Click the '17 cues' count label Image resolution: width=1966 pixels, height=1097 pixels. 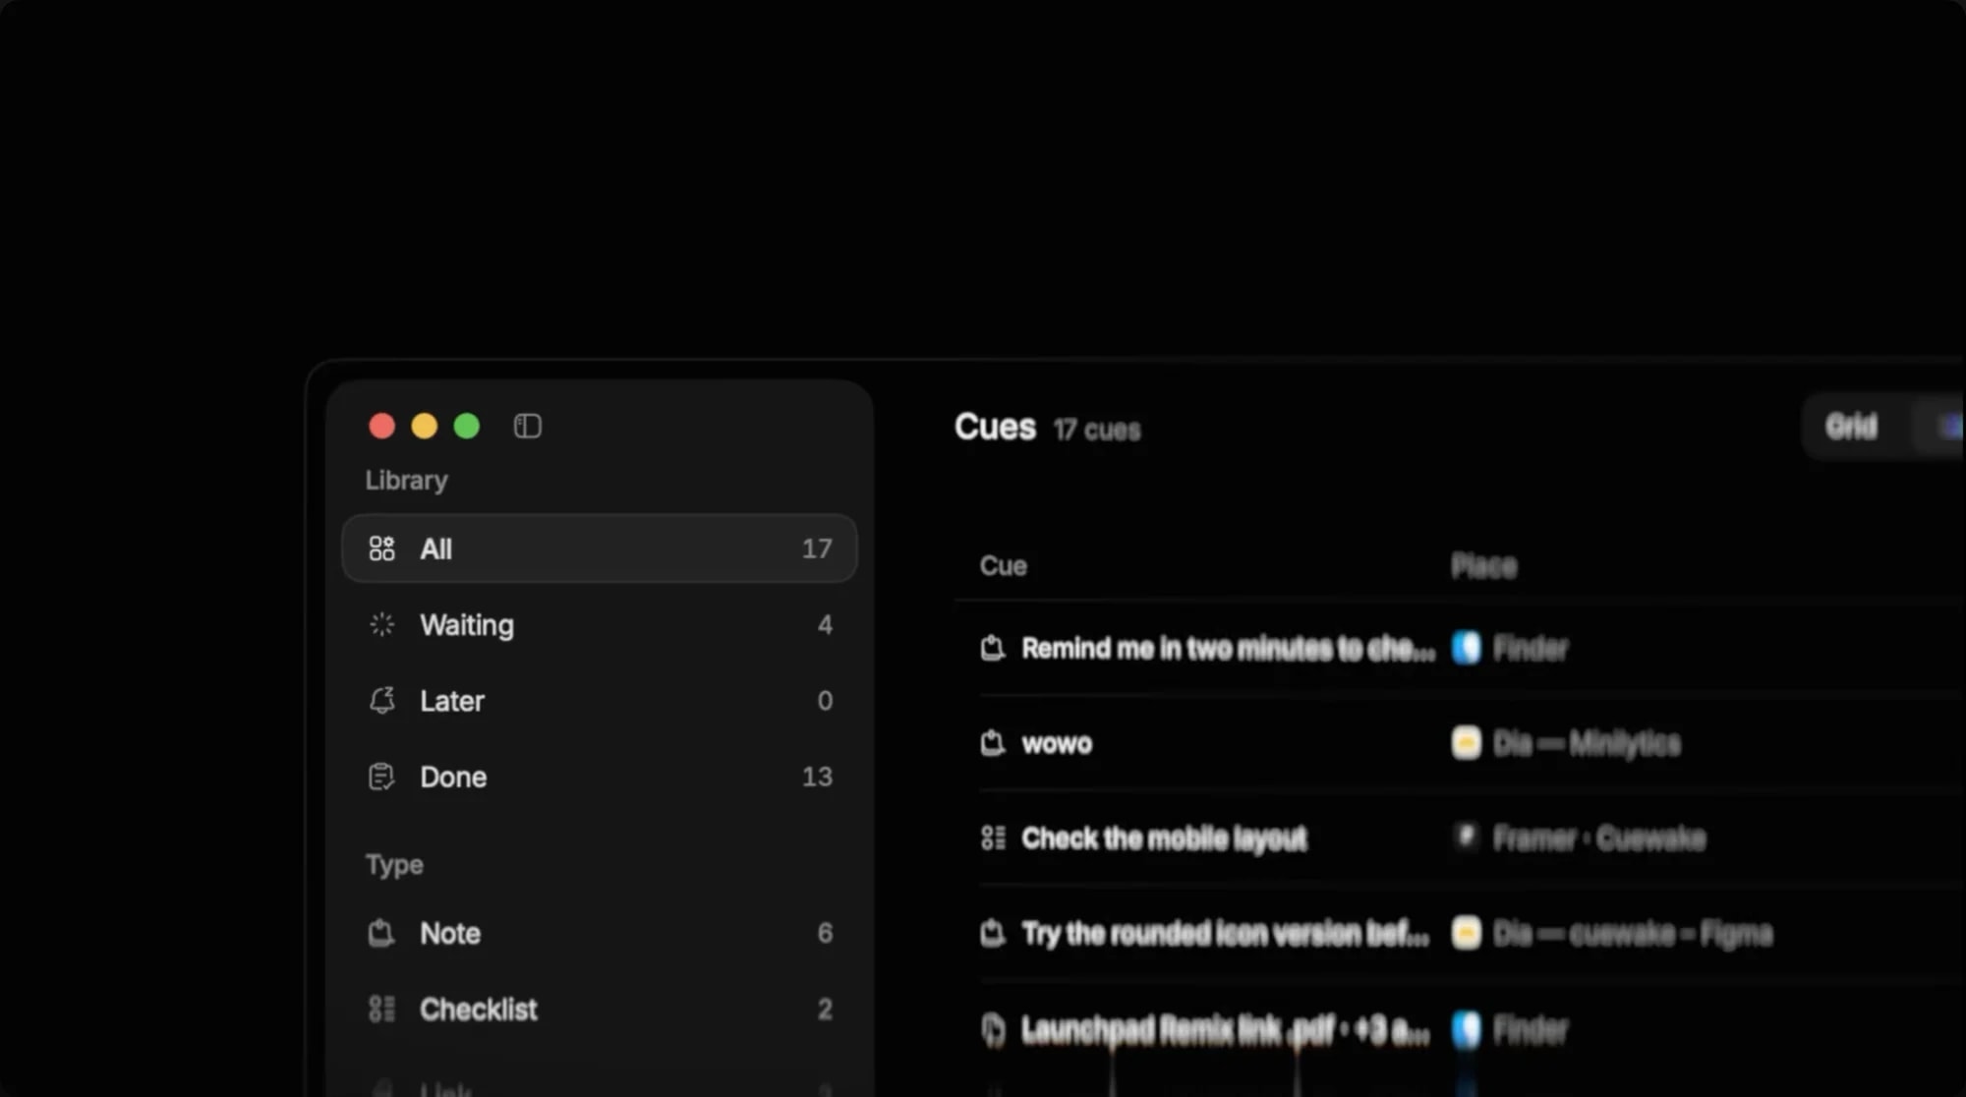click(x=1097, y=430)
